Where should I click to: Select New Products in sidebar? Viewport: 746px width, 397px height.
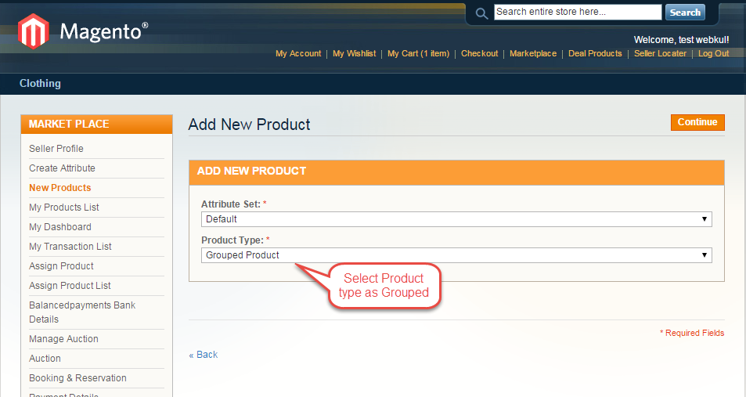(60, 188)
